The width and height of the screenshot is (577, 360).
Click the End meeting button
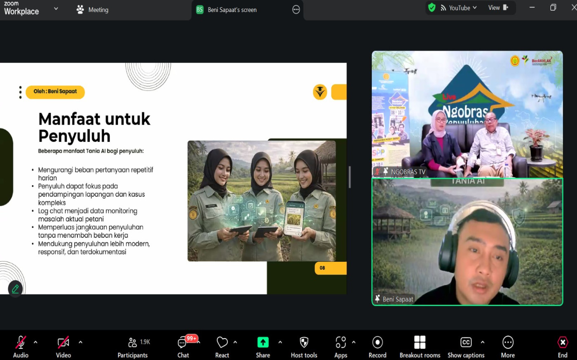click(563, 342)
